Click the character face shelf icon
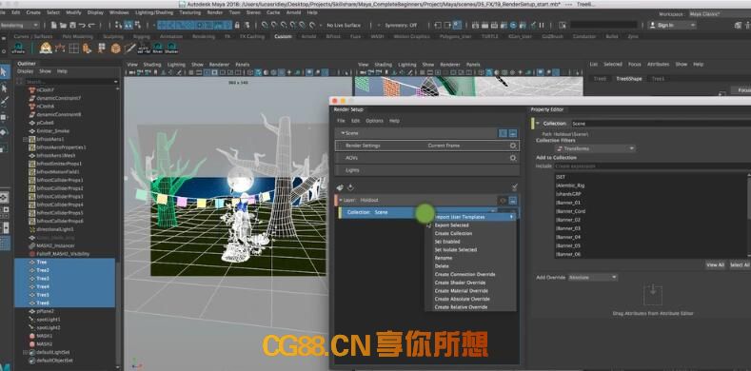This screenshot has width=751, height=371. pyautogui.click(x=46, y=48)
